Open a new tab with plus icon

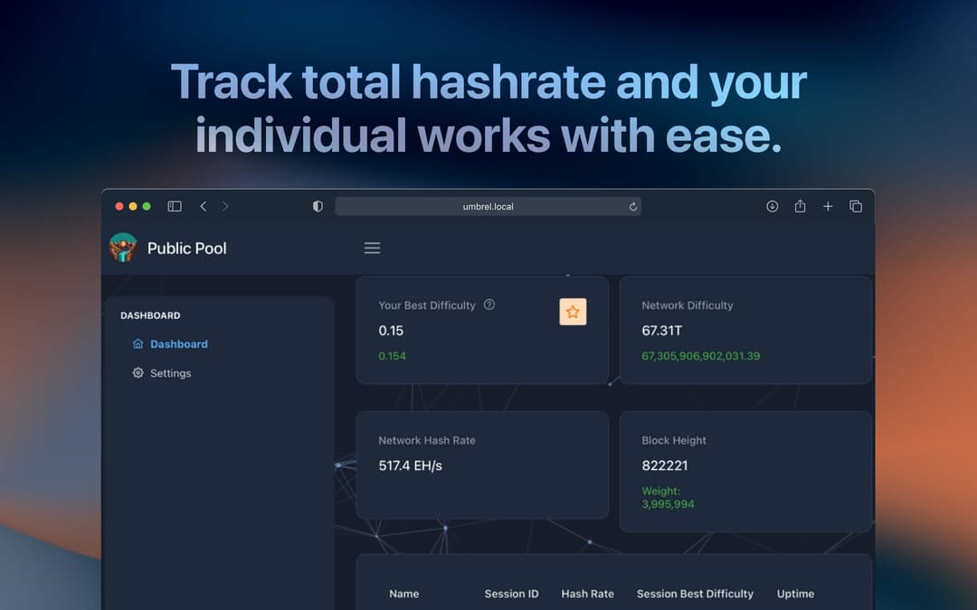[x=828, y=206]
